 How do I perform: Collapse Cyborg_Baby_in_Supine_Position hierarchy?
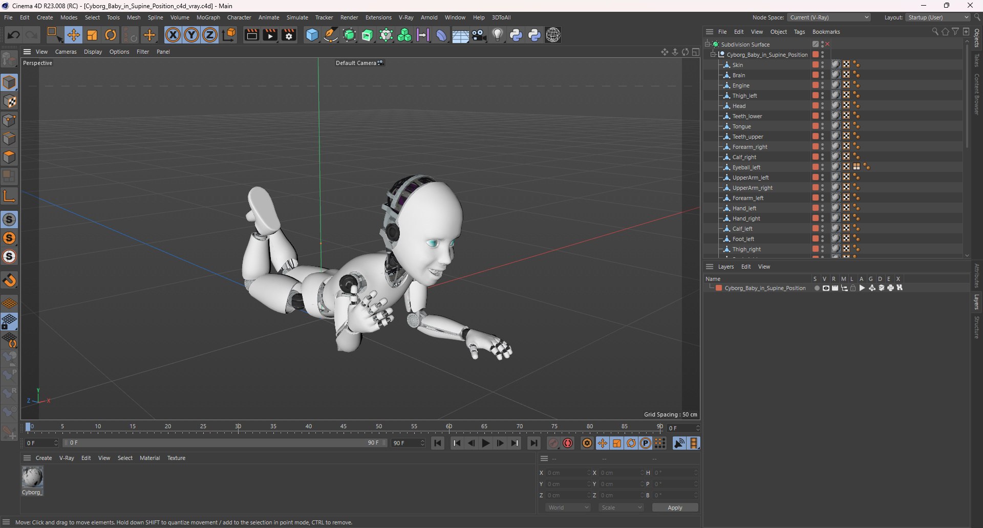pos(713,55)
